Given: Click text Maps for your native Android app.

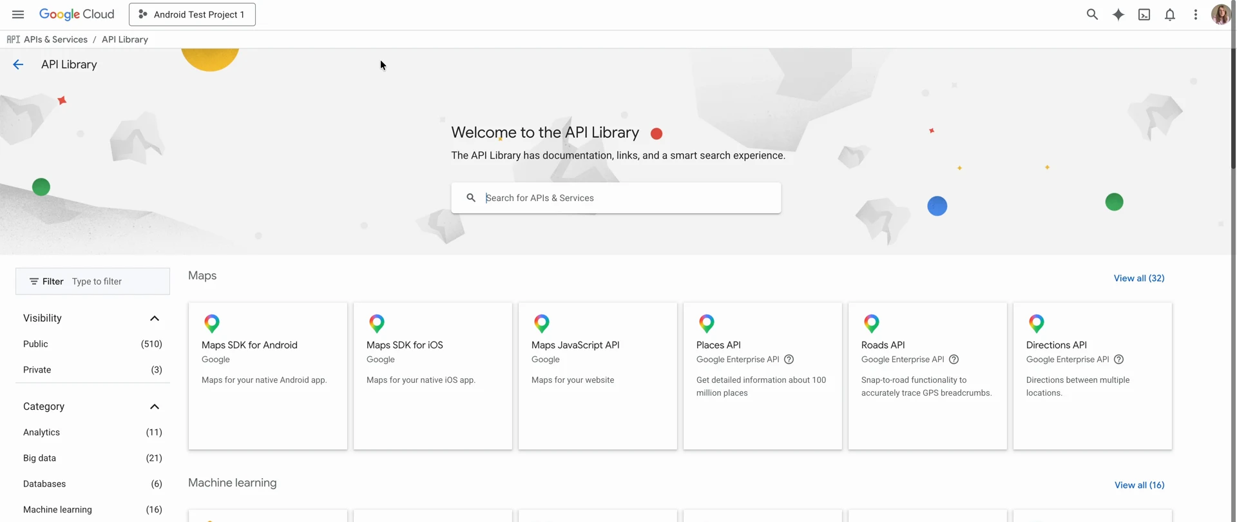Looking at the screenshot, I should (x=264, y=380).
